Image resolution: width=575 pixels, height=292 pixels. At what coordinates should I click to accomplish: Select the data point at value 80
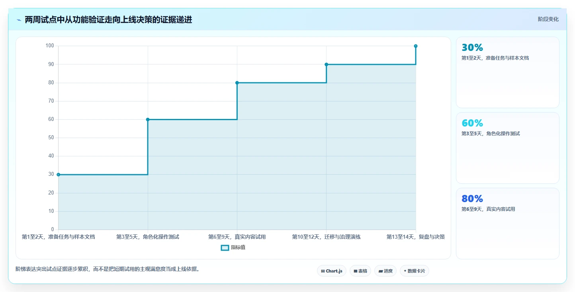pyautogui.click(x=237, y=83)
